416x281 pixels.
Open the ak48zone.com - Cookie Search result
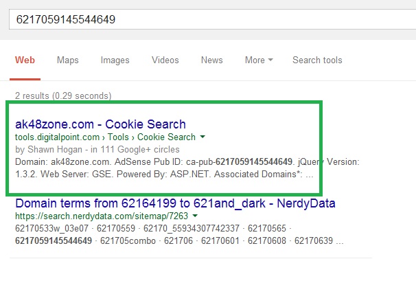coord(100,124)
